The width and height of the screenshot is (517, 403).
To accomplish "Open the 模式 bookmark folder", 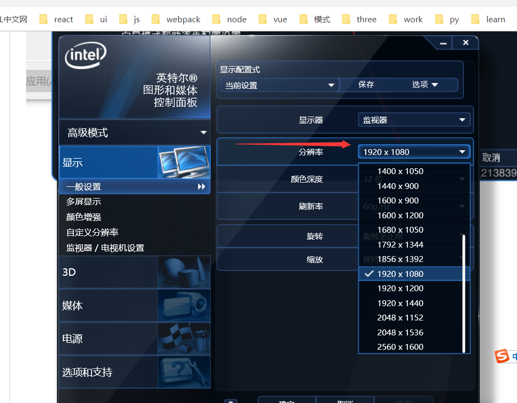I will coord(315,20).
